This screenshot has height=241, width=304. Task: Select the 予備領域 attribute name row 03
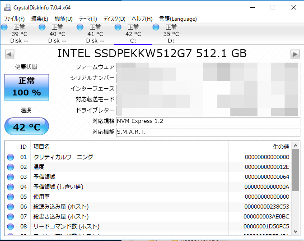tap(44, 177)
